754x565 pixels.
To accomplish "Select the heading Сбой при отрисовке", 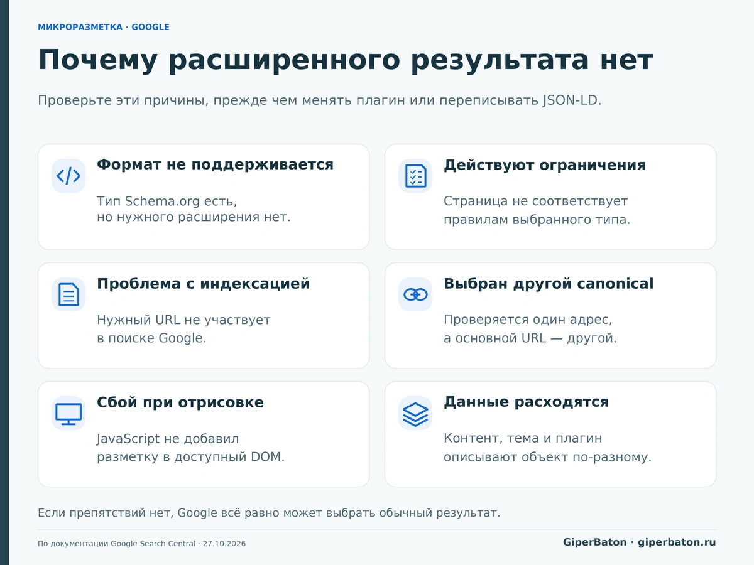I will (x=180, y=402).
